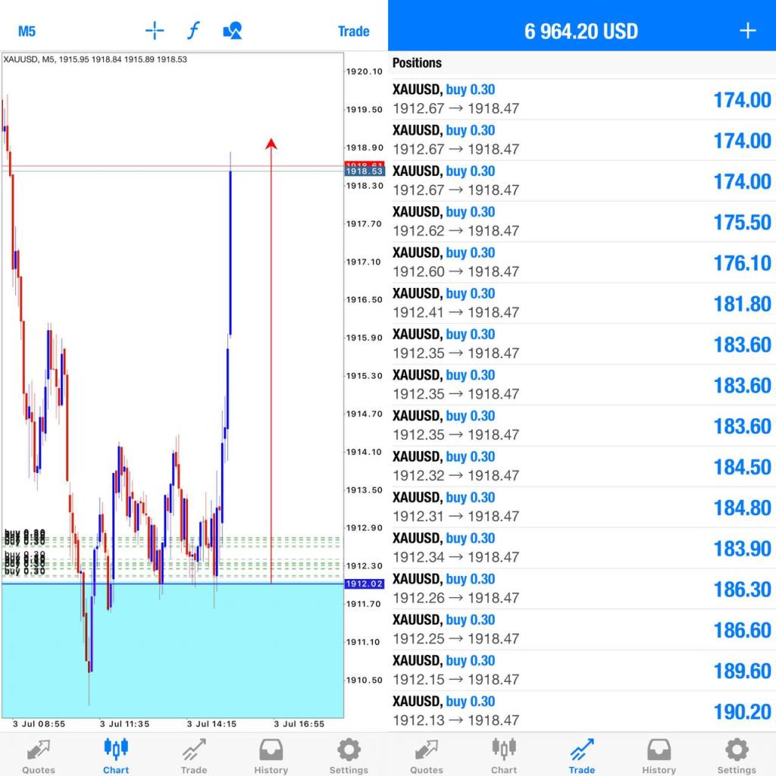This screenshot has width=776, height=776.
Task: Tap the blue 1912.02 price level label
Action: pos(365,584)
